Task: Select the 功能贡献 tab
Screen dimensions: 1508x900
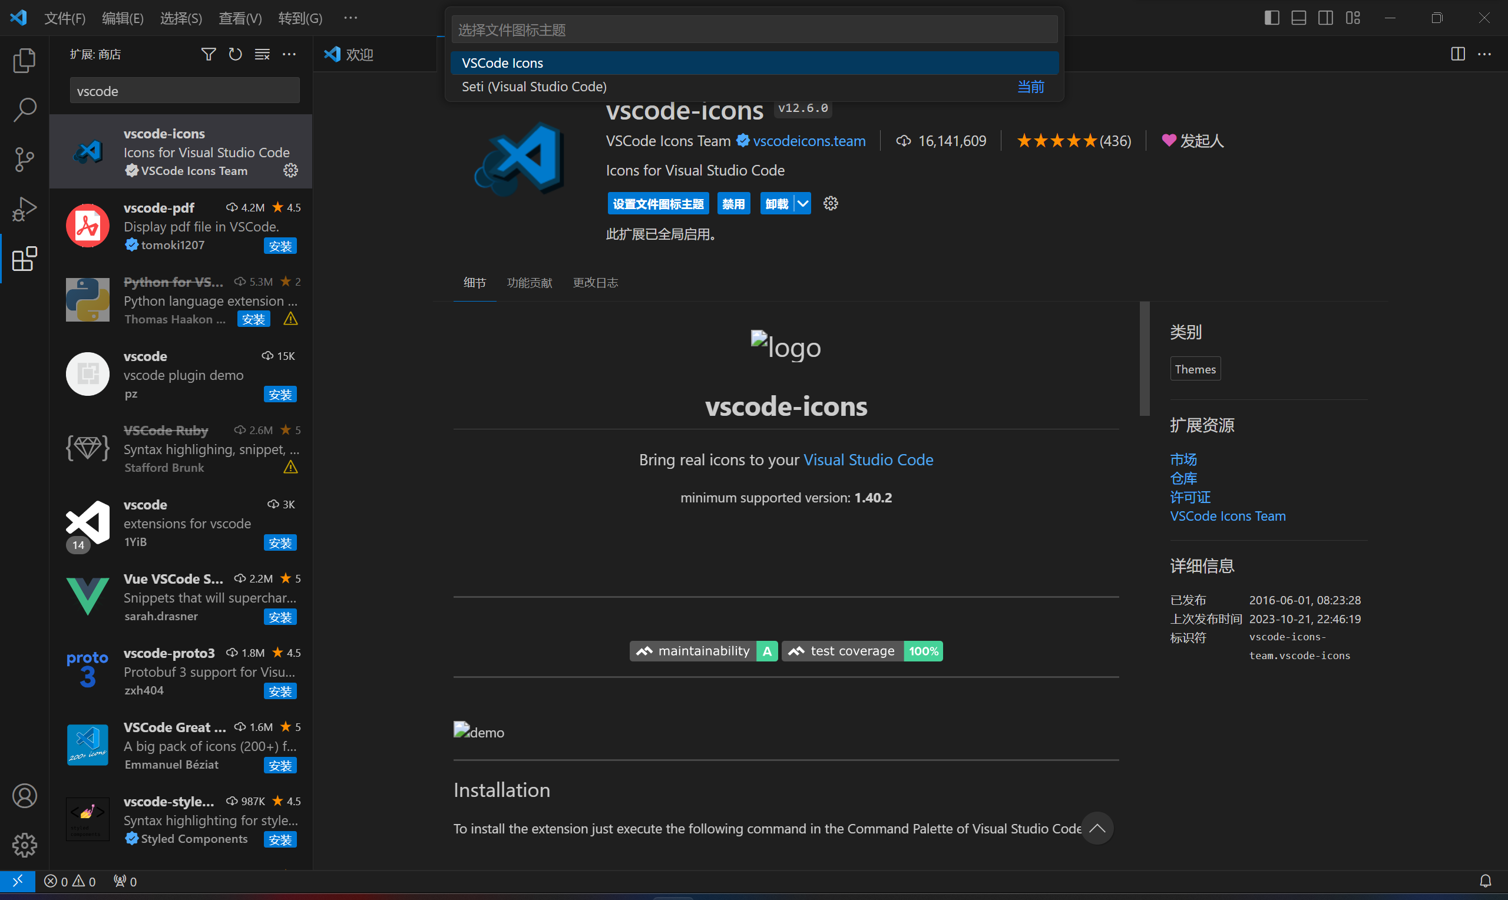Action: tap(530, 283)
